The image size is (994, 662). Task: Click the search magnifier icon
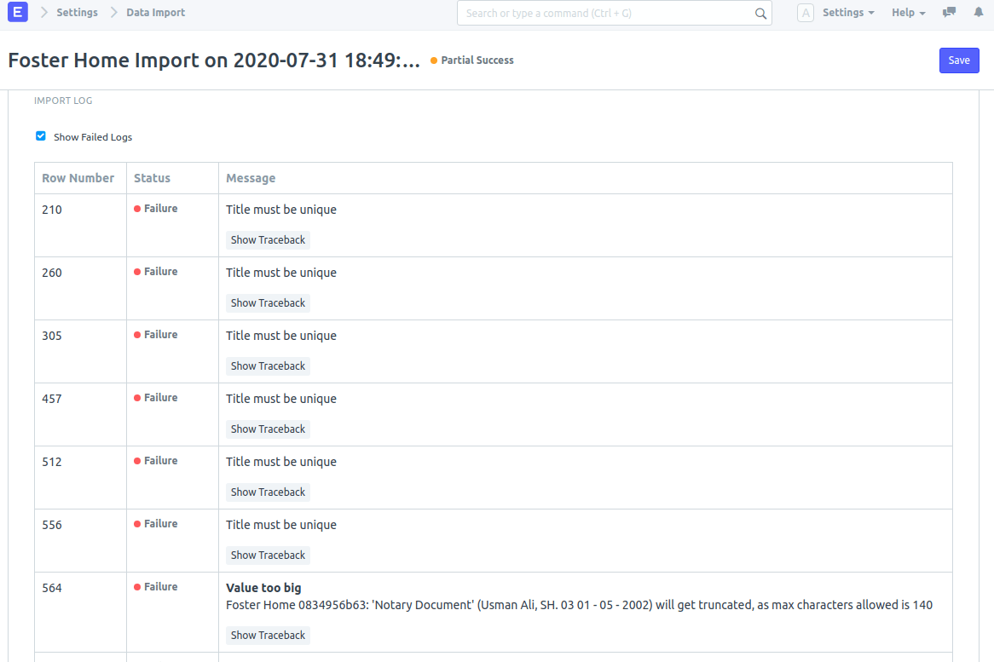click(760, 14)
